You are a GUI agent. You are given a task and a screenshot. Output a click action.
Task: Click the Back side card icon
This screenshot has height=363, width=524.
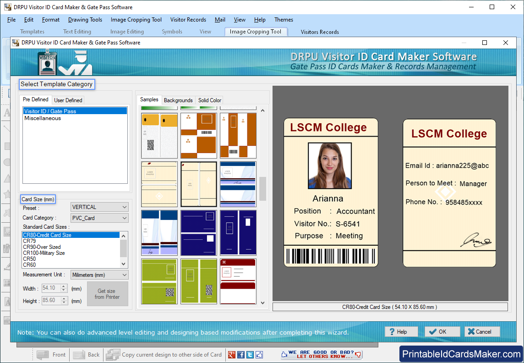[x=79, y=355]
